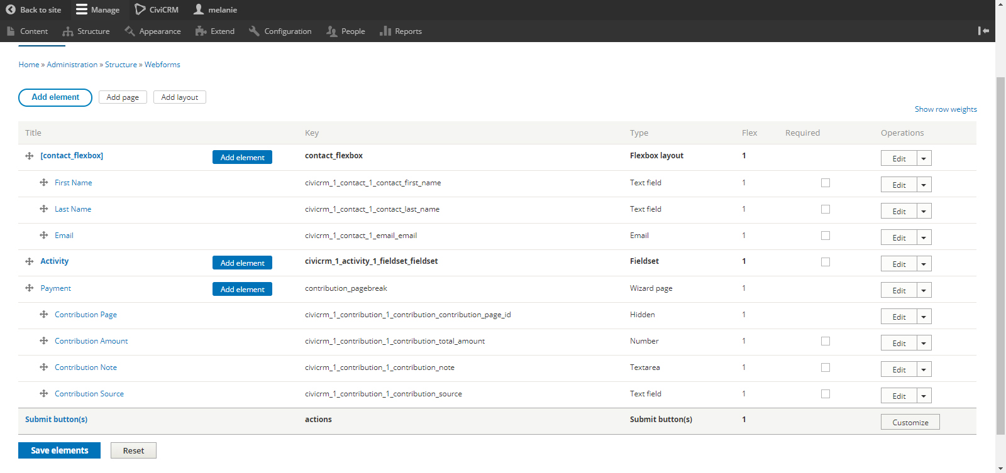Click the People icon in toolbar
1006x473 pixels.
click(x=332, y=31)
